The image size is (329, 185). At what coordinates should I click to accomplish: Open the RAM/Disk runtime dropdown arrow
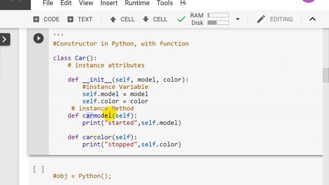pos(237,19)
